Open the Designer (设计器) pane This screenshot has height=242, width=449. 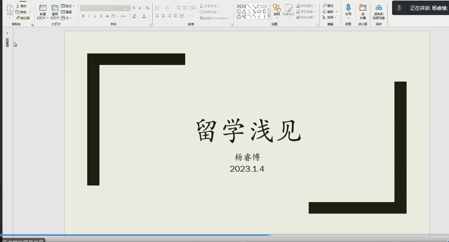(x=363, y=8)
